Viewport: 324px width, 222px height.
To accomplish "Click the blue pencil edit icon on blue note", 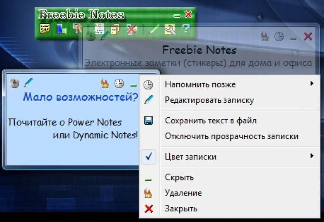I will pos(29,81).
